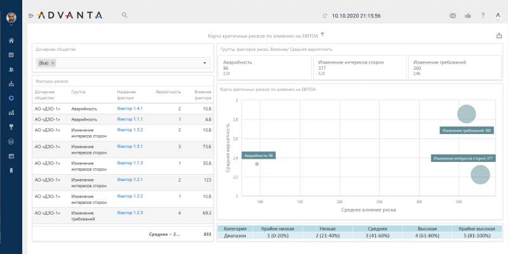This screenshot has width=508, height=254.
Task: Click the thumbs-up feedback icon
Action: click(468, 15)
